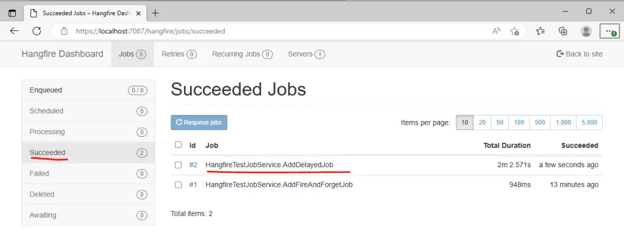This screenshot has height=245, width=624.
Task: Set items per page to 500
Action: pos(540,122)
